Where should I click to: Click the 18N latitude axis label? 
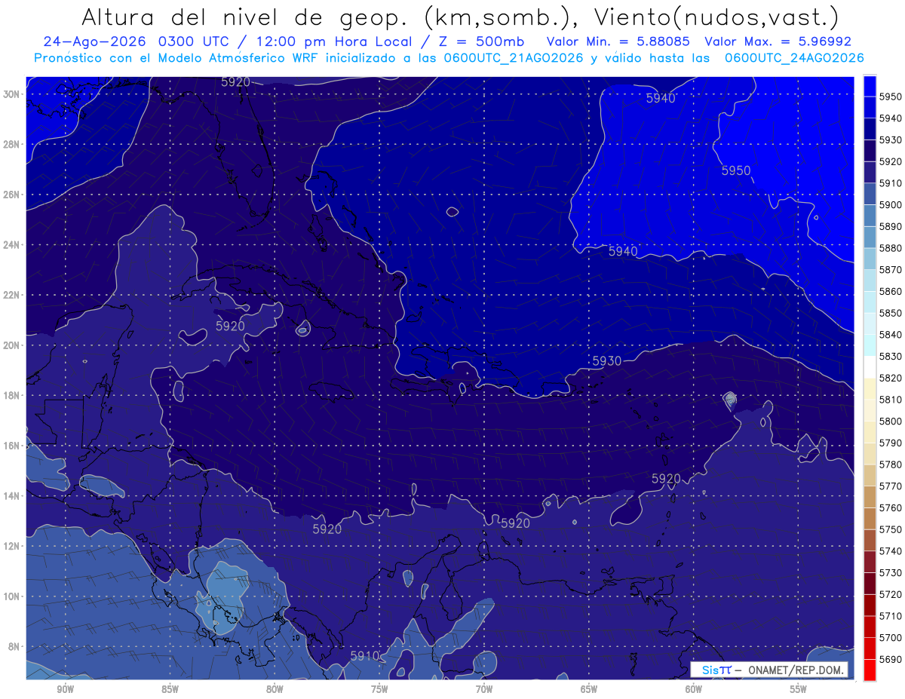[x=12, y=395]
